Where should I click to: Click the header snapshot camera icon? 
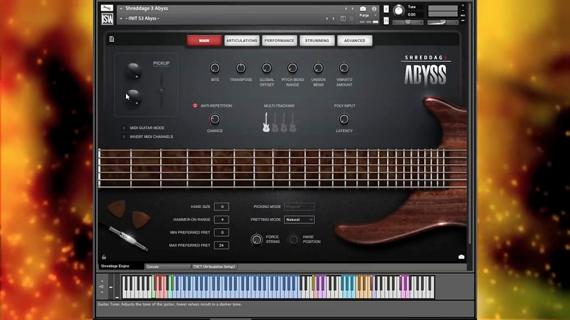coord(363,8)
